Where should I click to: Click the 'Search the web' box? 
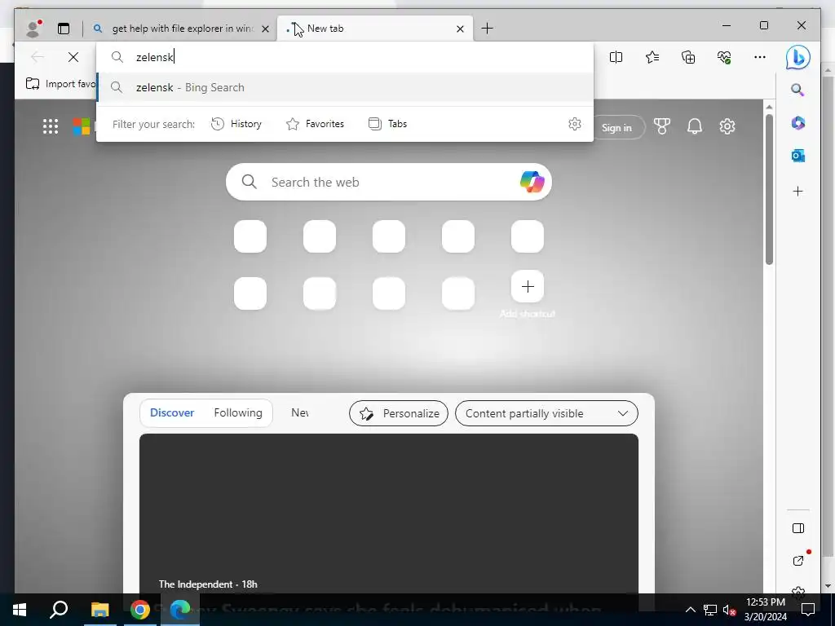pyautogui.click(x=389, y=182)
